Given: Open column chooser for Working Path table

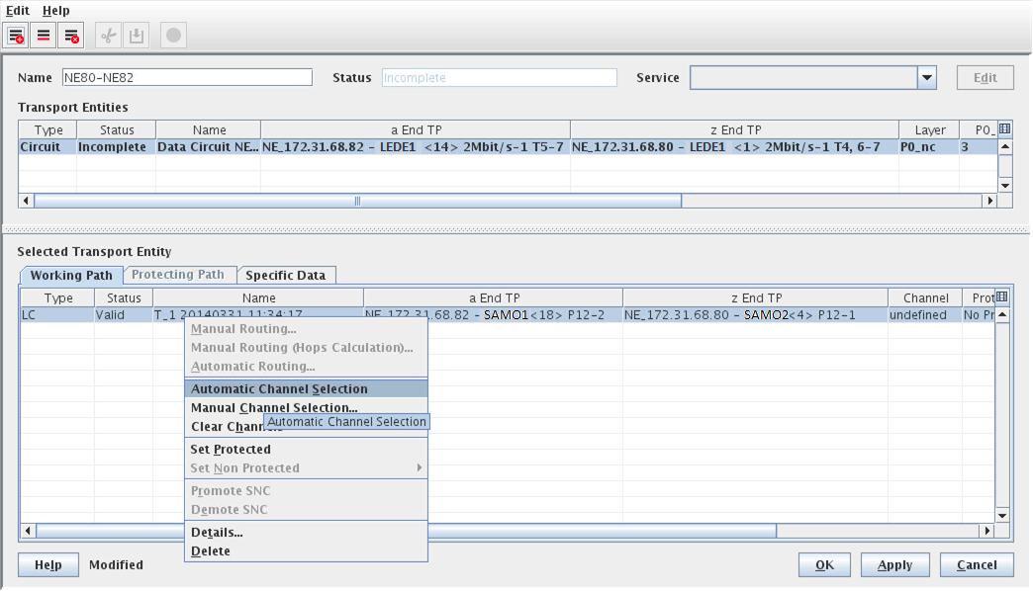Looking at the screenshot, I should pos(1002,297).
